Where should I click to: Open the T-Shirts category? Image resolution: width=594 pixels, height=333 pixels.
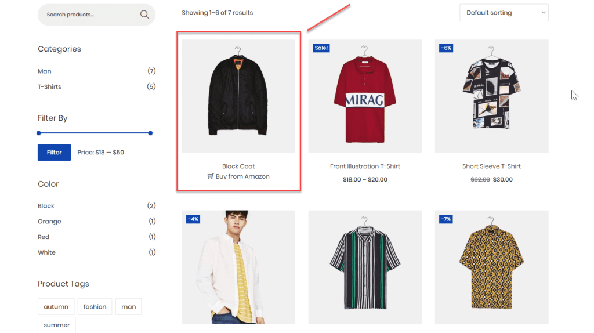click(49, 87)
